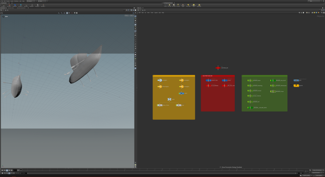Select the Environment Light shelf tool

[x=194, y=5]
